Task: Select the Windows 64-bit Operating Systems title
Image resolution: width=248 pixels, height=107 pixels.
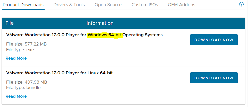Action: tap(85, 35)
